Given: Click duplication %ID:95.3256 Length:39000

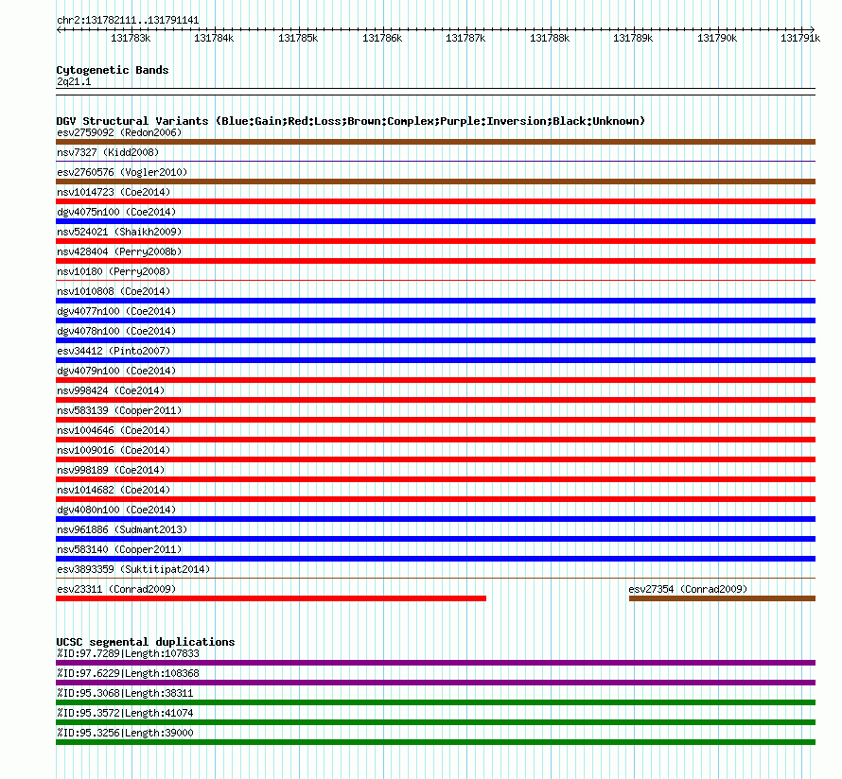Looking at the screenshot, I should tap(125, 733).
